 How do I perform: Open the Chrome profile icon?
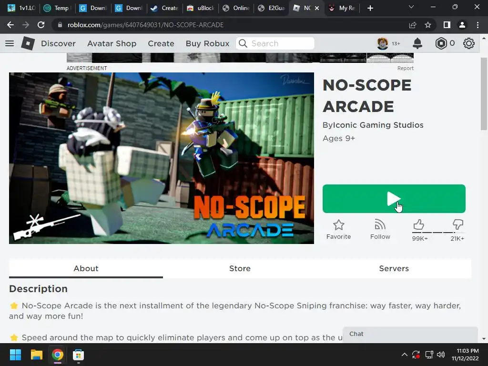click(x=462, y=25)
